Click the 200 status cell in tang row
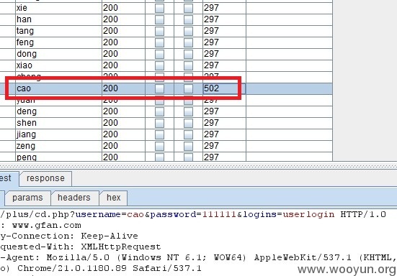Image resolution: width=397 pixels, height=276 pixels. (123, 31)
